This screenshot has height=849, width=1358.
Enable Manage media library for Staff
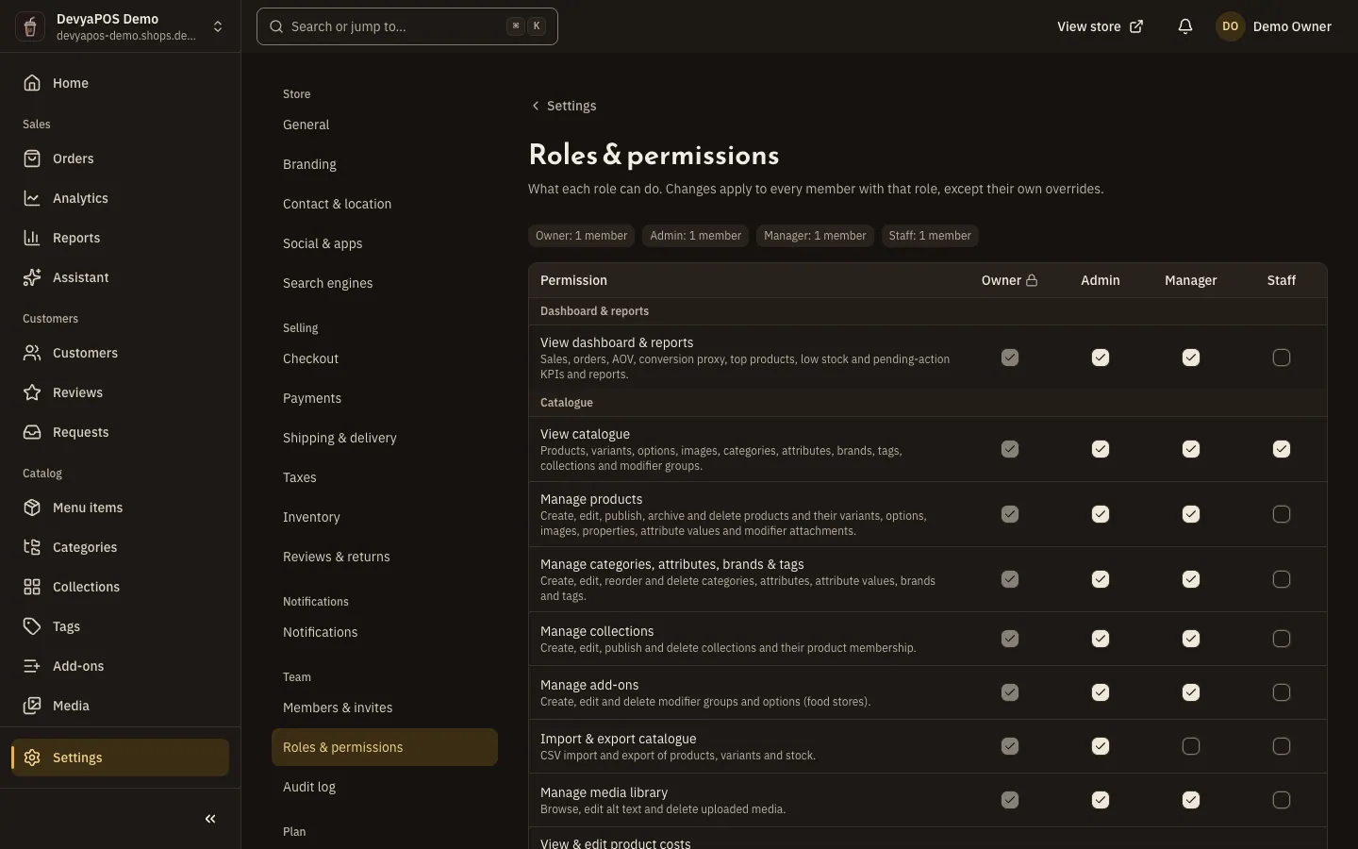(x=1282, y=800)
